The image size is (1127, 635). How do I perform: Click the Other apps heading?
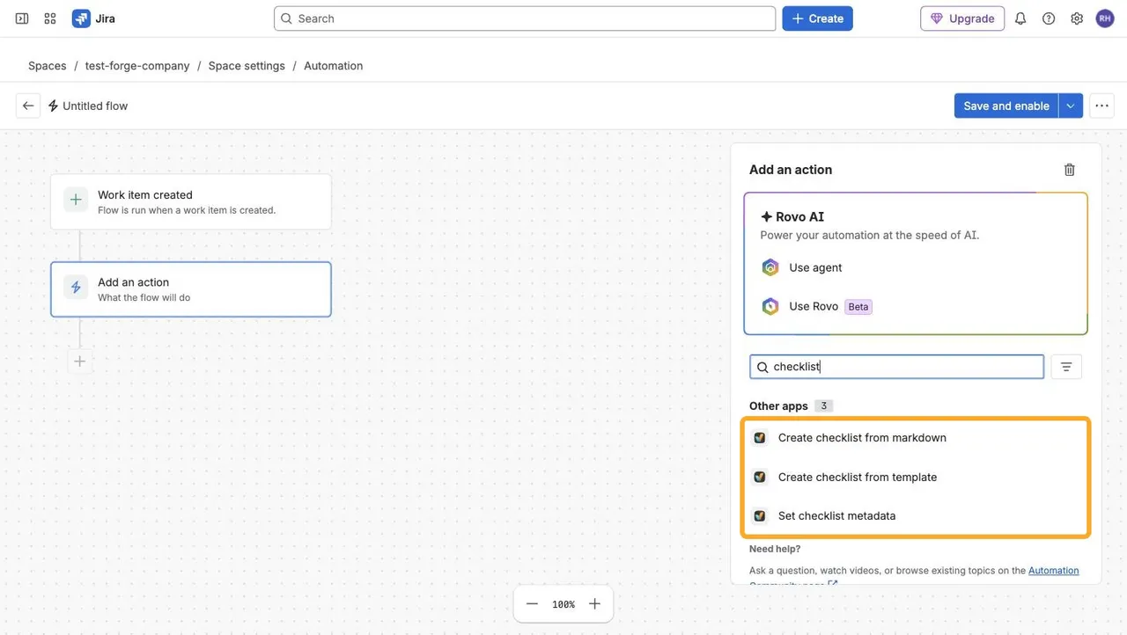pos(778,406)
